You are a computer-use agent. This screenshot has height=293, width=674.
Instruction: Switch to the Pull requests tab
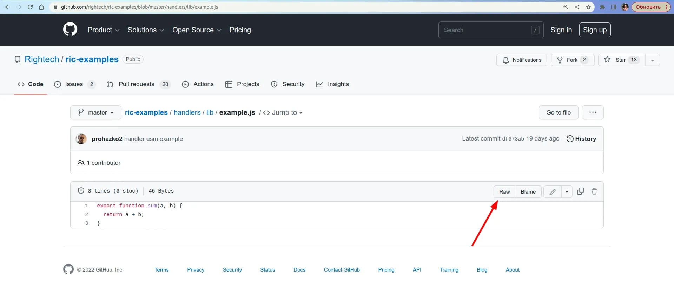[136, 84]
